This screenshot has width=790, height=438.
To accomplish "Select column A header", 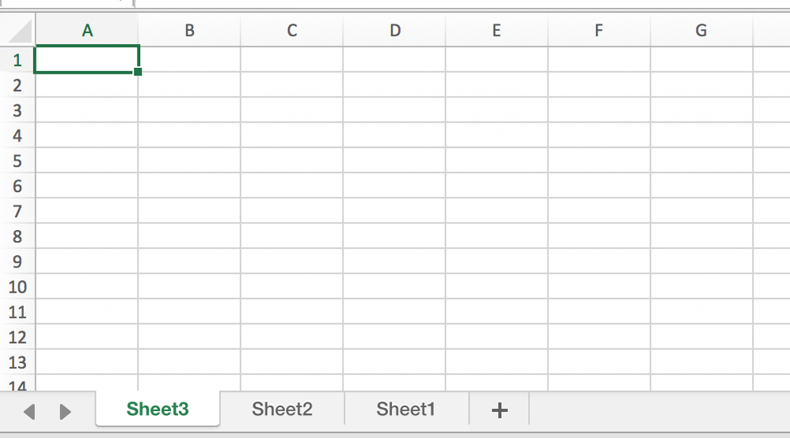I will tap(87, 31).
